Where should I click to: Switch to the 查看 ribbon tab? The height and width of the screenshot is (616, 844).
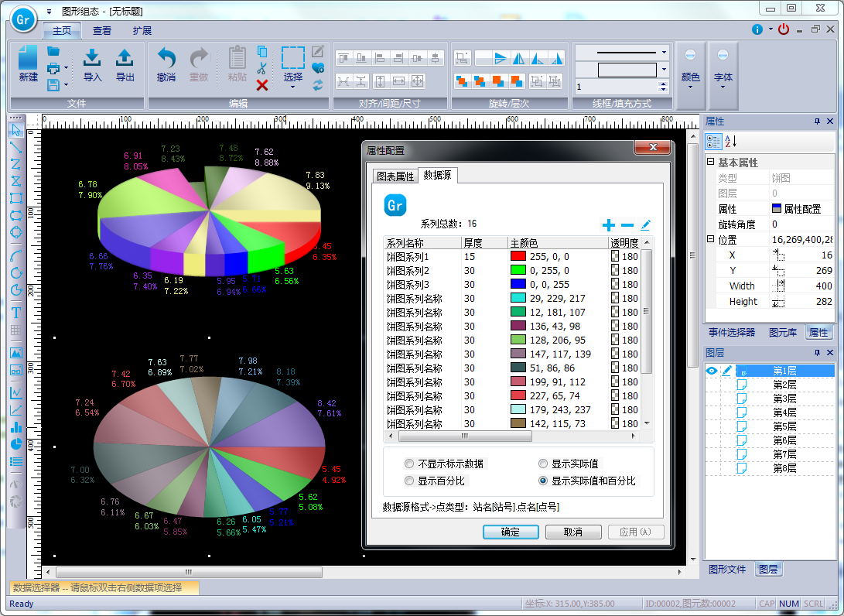102,31
